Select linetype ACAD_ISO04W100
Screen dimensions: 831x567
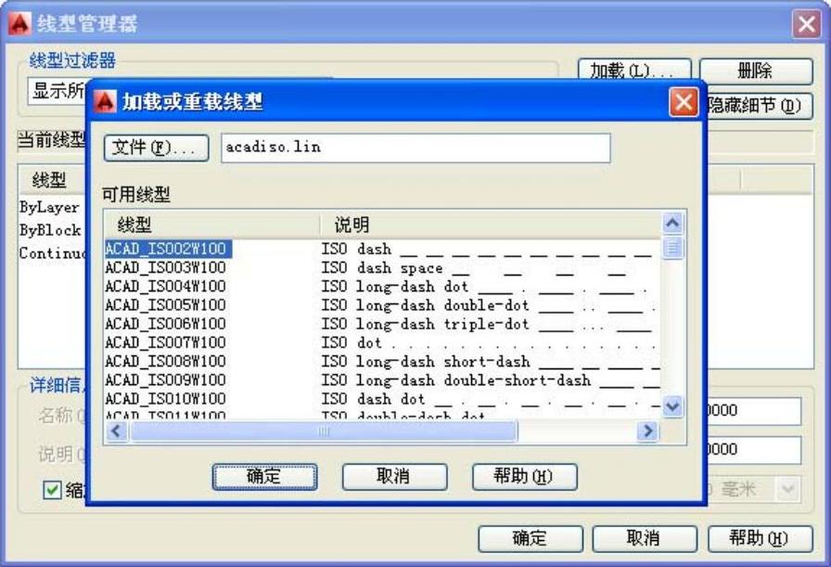[x=165, y=287]
